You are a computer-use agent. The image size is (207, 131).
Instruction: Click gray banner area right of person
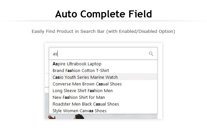click(x=121, y=116)
